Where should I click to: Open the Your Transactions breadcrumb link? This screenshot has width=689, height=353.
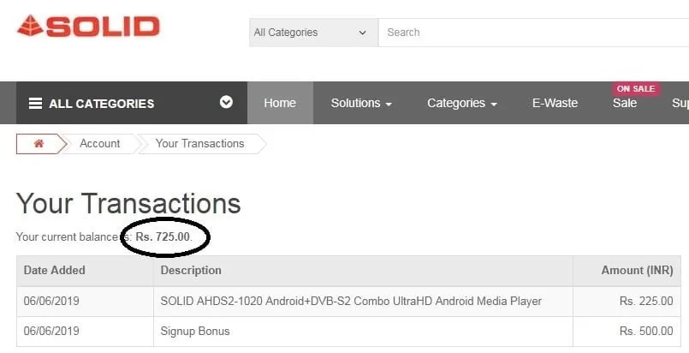200,144
